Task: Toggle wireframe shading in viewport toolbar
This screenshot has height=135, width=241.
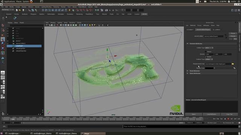Action: pos(80,25)
